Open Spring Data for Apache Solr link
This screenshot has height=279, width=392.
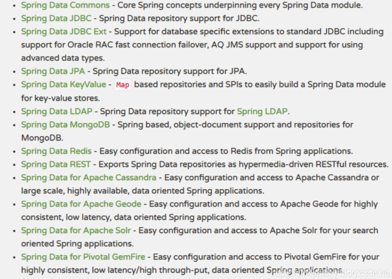[x=76, y=231]
